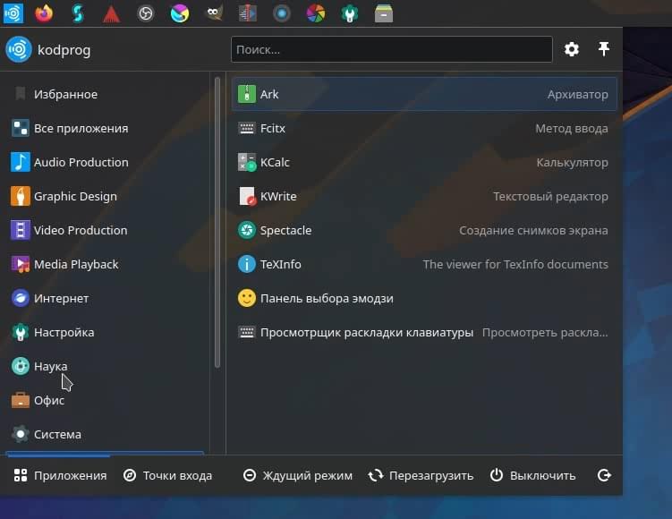The image size is (672, 519).
Task: Open the red triangle app in panel
Action: tap(112, 13)
